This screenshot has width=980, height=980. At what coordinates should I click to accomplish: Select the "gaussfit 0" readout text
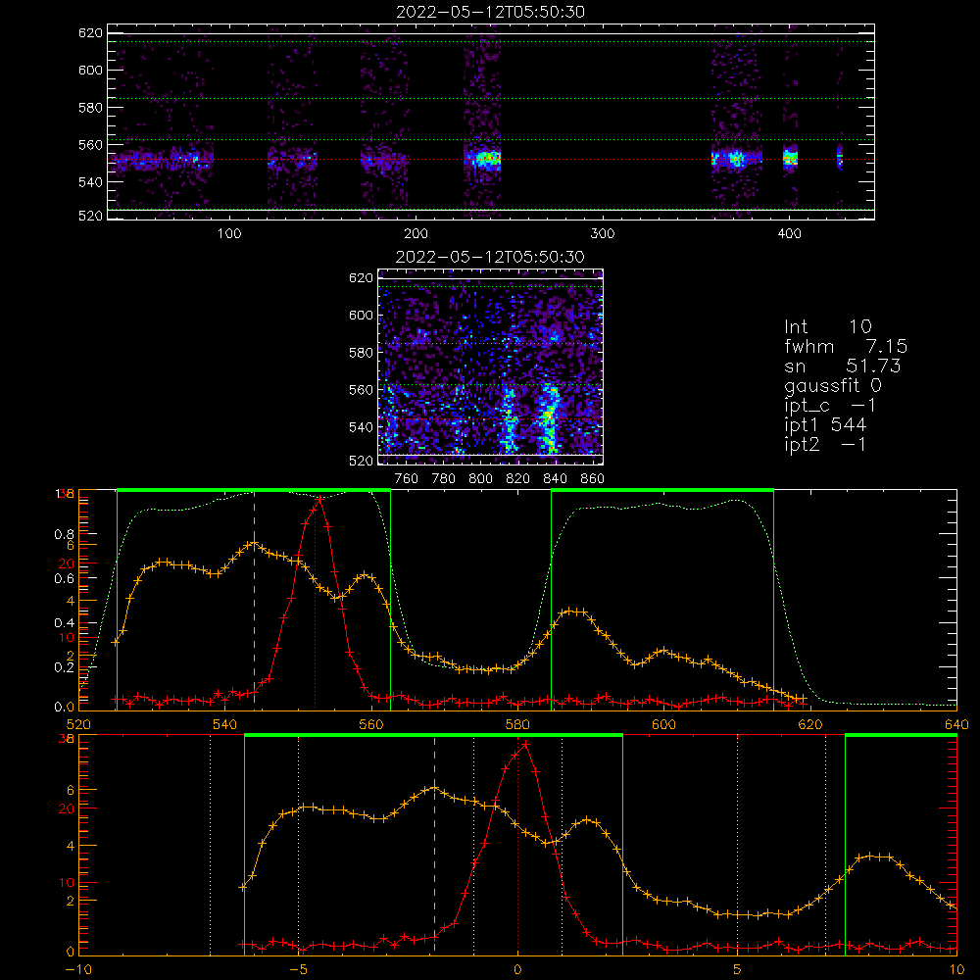(833, 386)
